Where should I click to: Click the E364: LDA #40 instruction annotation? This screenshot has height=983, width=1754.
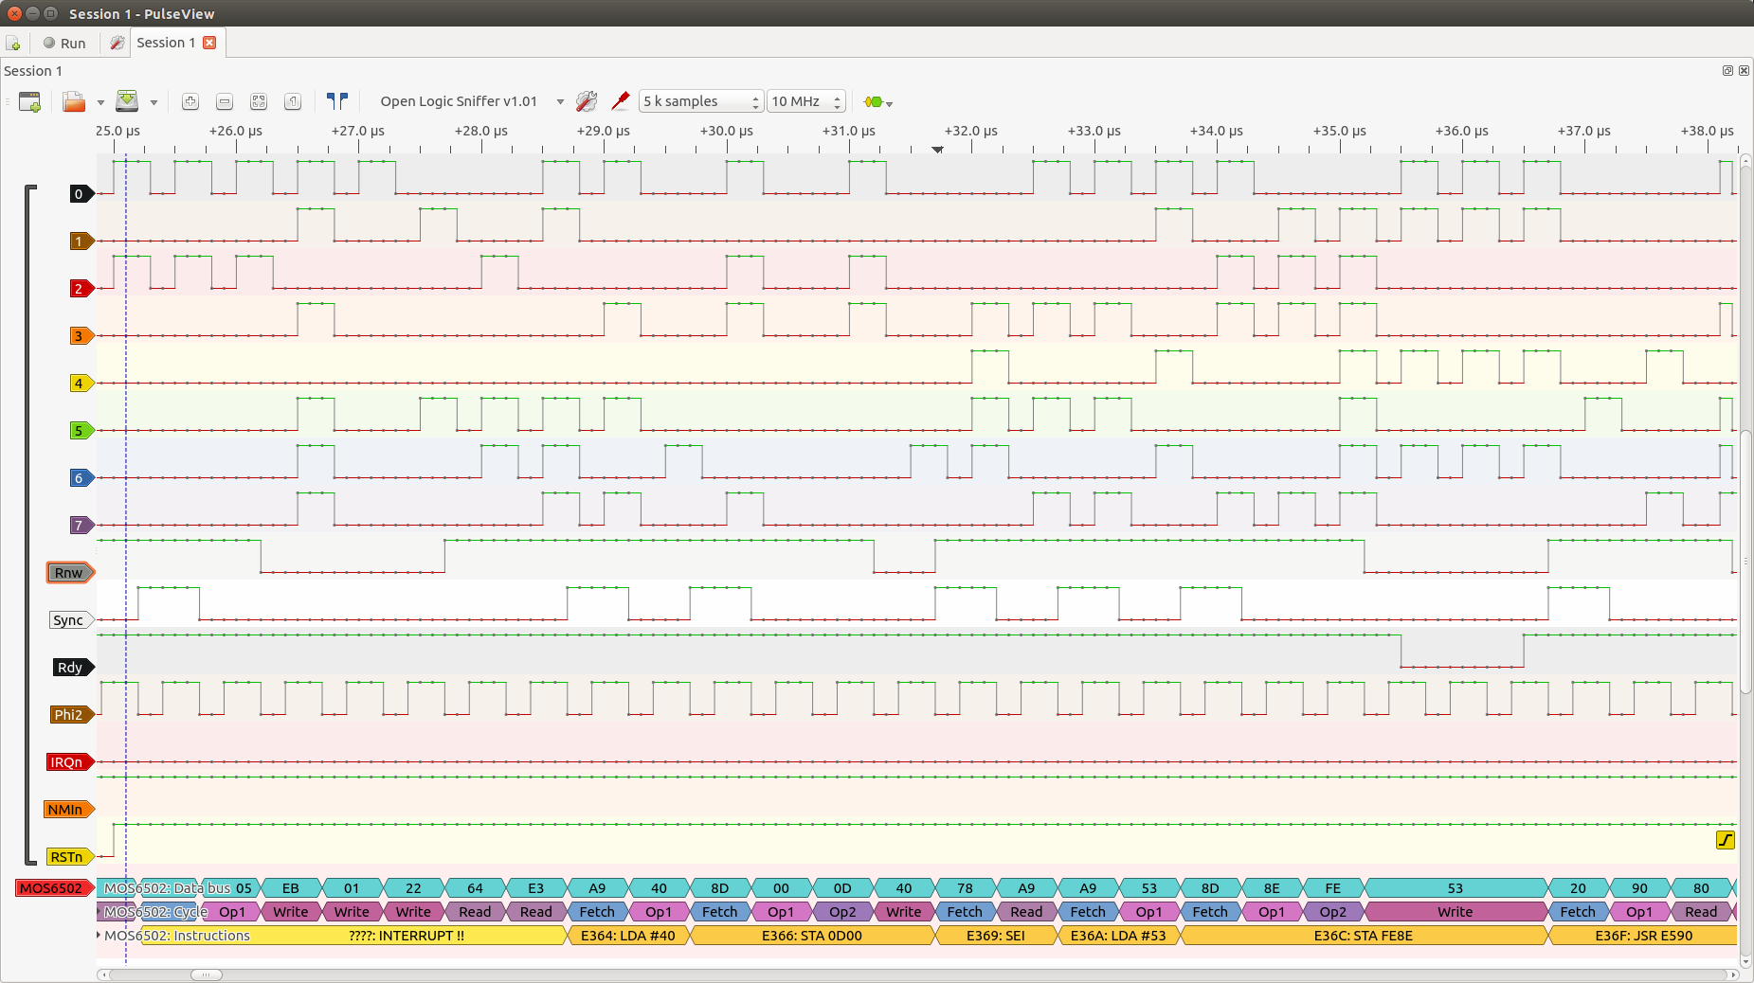click(x=627, y=936)
